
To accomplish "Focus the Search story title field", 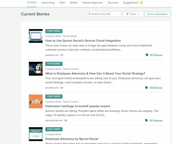I will coord(104,14).
